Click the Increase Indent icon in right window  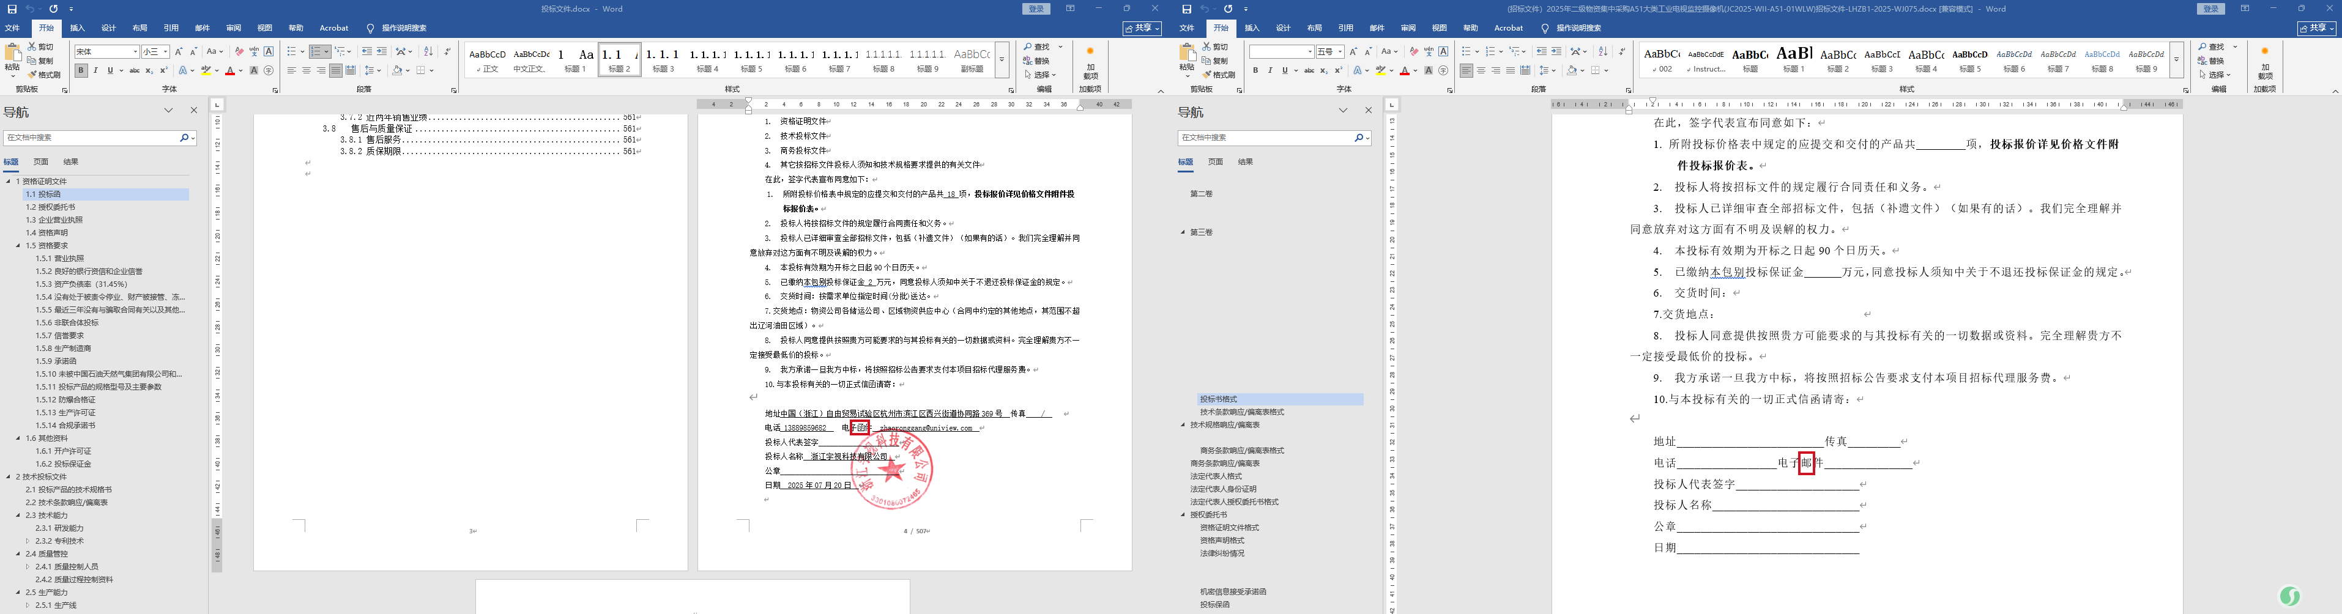click(1556, 52)
